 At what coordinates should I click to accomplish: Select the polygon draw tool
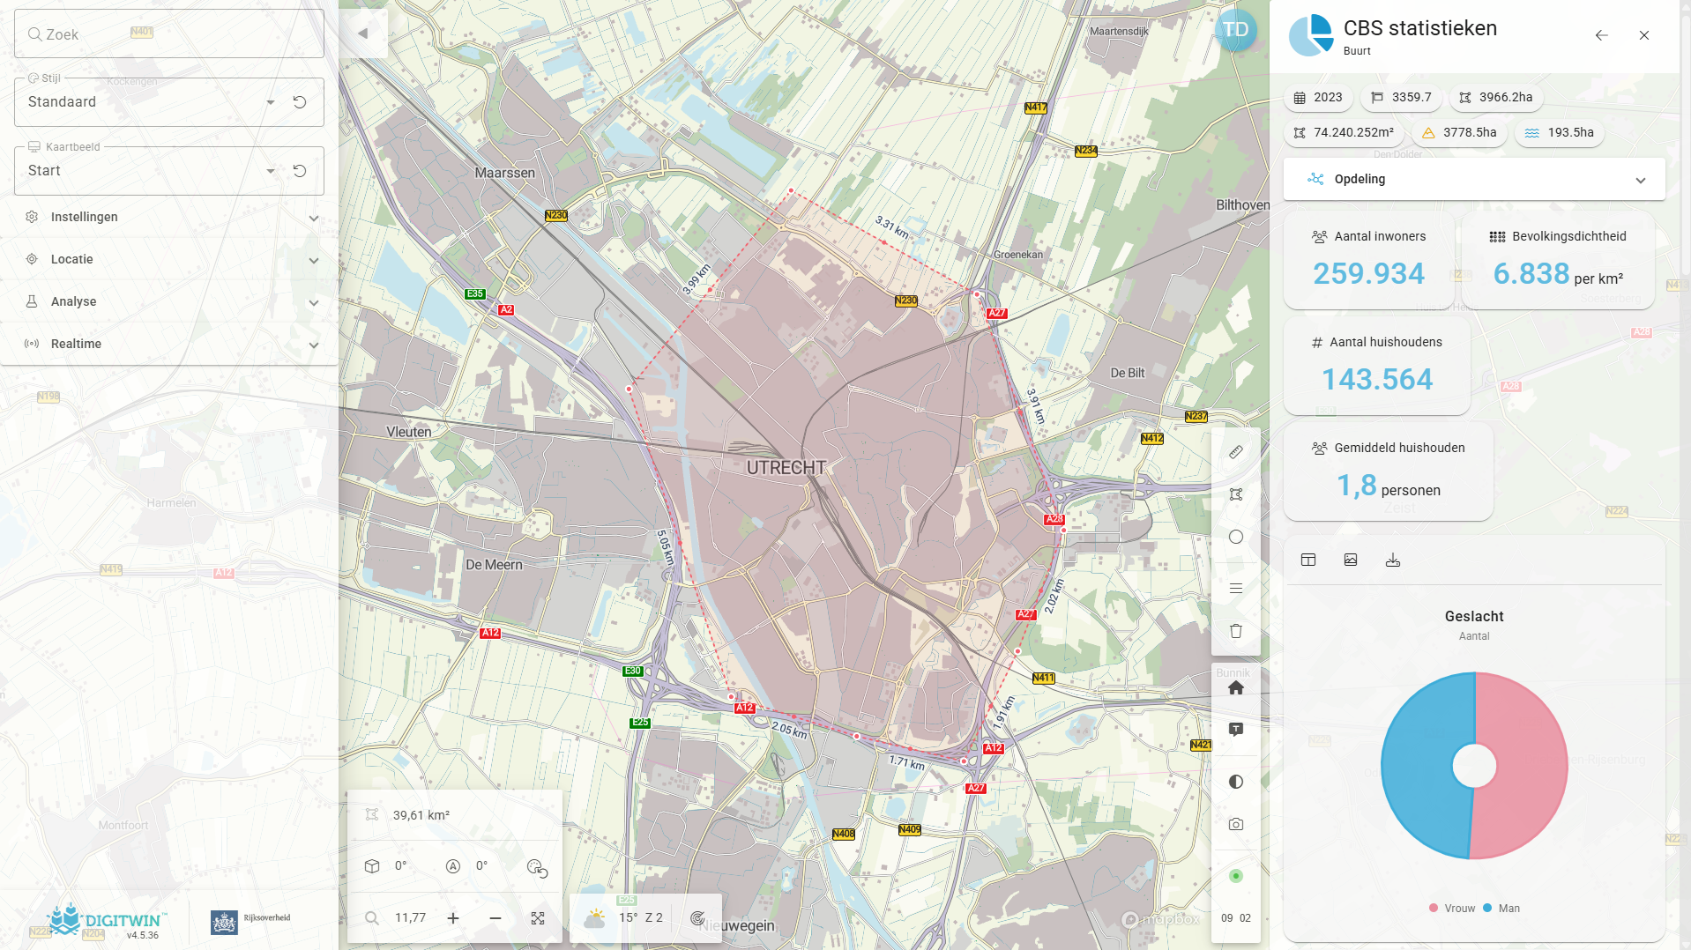pos(1236,494)
